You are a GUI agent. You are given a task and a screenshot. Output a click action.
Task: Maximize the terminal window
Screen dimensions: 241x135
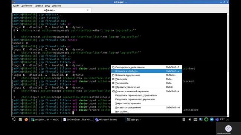pos(224,2)
